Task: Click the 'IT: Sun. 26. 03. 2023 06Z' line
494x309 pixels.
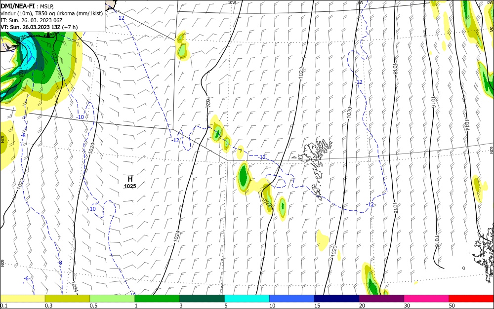Action: (32, 20)
